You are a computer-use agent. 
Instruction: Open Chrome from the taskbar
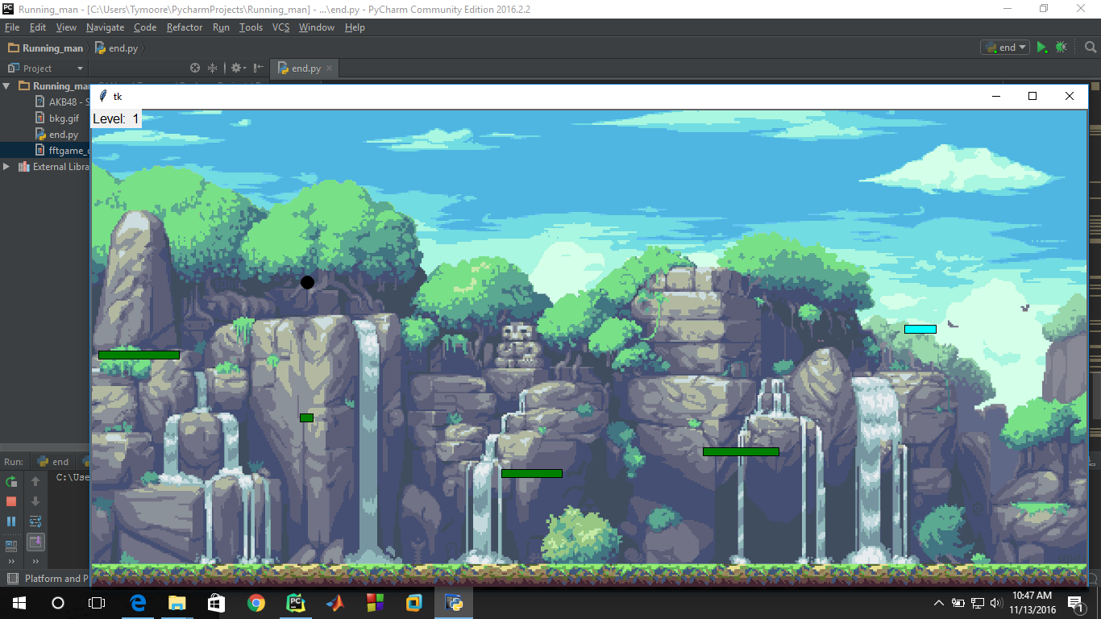[256, 603]
